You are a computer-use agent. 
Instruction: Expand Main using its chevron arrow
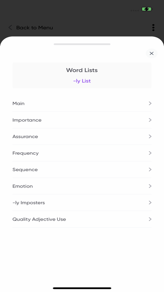click(150, 103)
